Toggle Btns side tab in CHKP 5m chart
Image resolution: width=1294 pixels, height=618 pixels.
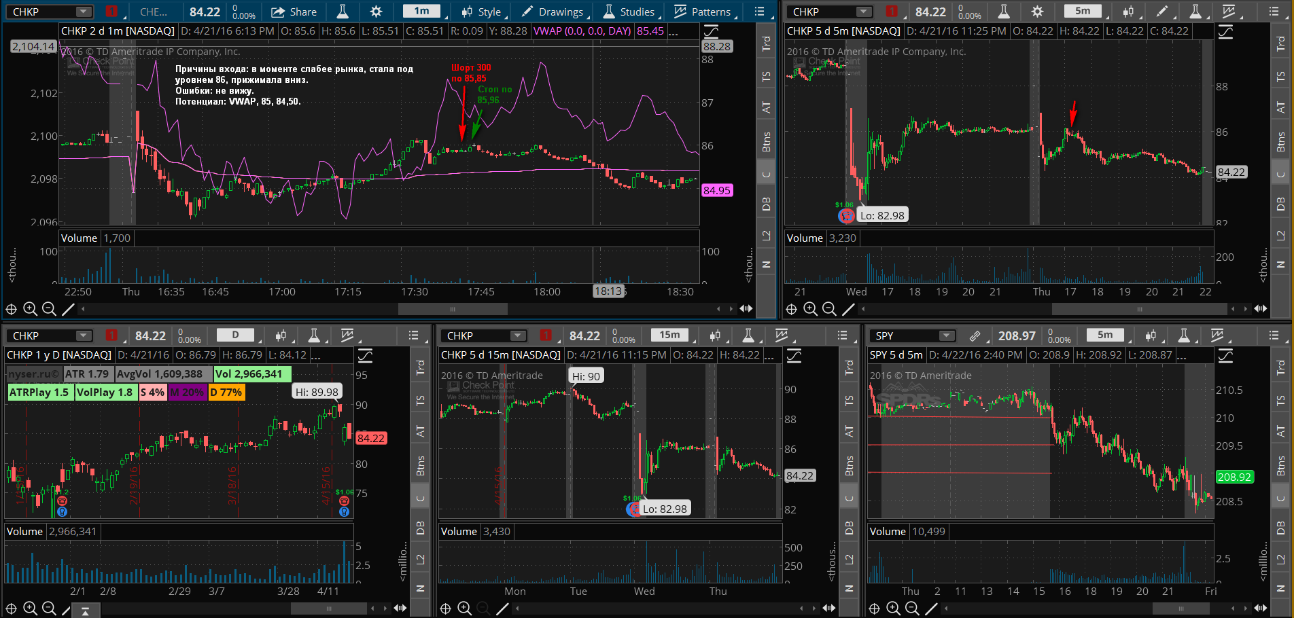[1281, 141]
